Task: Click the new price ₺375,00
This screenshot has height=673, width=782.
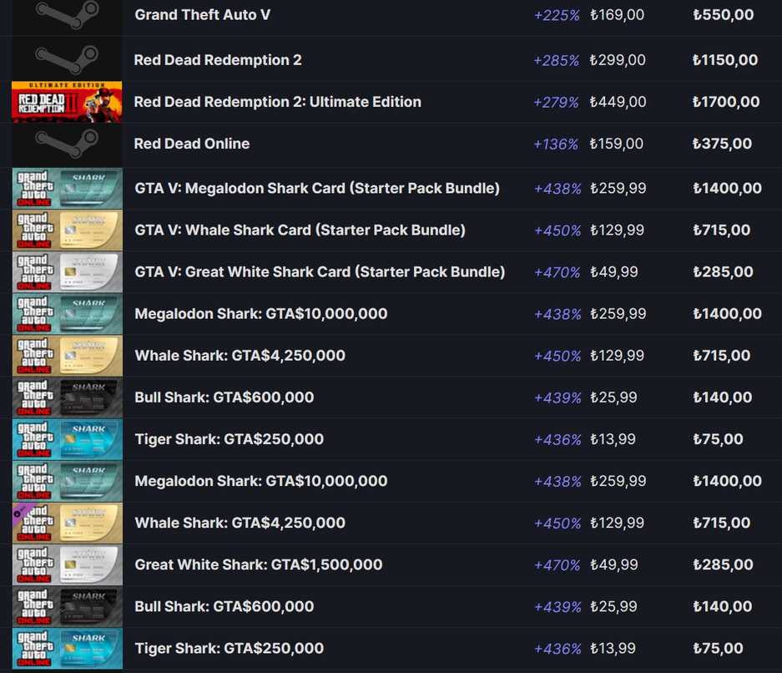Action: click(722, 144)
